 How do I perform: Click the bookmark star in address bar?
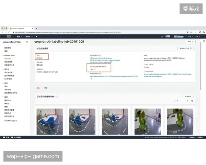pyautogui.click(x=191, y=32)
